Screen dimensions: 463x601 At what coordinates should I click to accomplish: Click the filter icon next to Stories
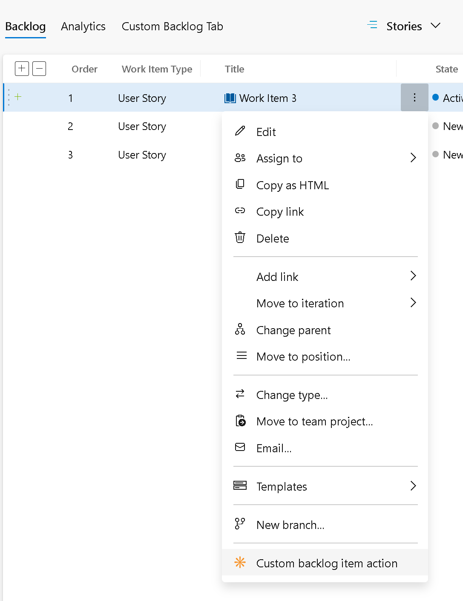[372, 25]
